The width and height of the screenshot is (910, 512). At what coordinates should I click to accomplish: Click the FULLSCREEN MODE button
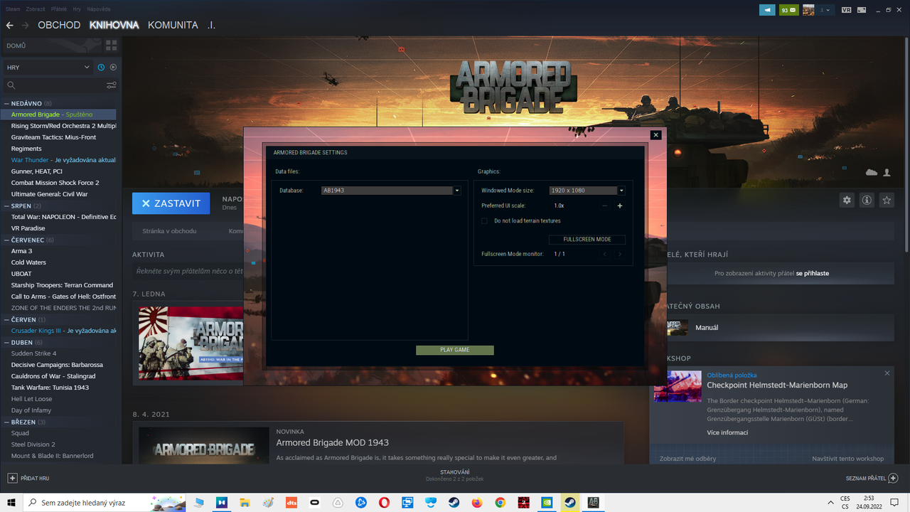point(587,240)
